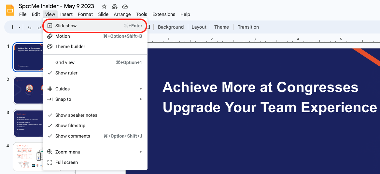The height and width of the screenshot is (174, 380).
Task: Click the Theme toolbar button
Action: [221, 27]
